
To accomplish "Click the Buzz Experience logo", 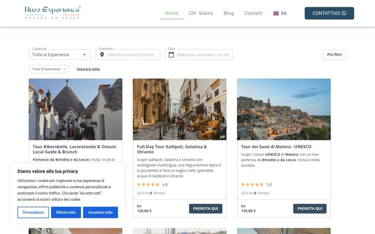I will click(53, 12).
